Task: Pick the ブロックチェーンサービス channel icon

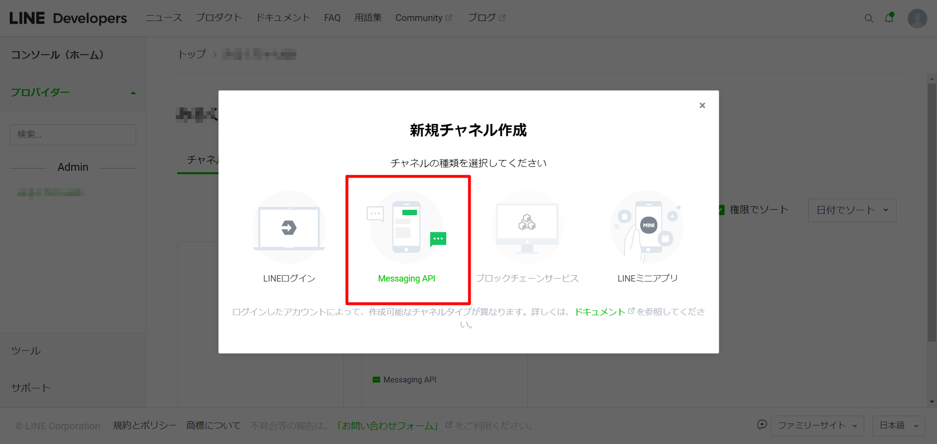Action: click(x=527, y=227)
